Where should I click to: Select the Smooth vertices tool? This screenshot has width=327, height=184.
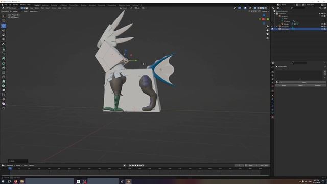tap(4, 90)
